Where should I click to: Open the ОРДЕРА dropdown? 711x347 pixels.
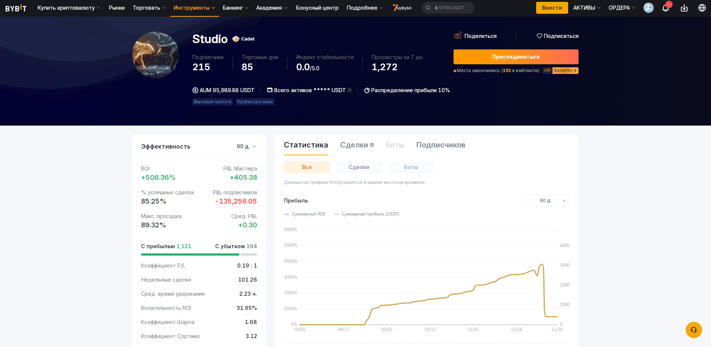(x=622, y=8)
